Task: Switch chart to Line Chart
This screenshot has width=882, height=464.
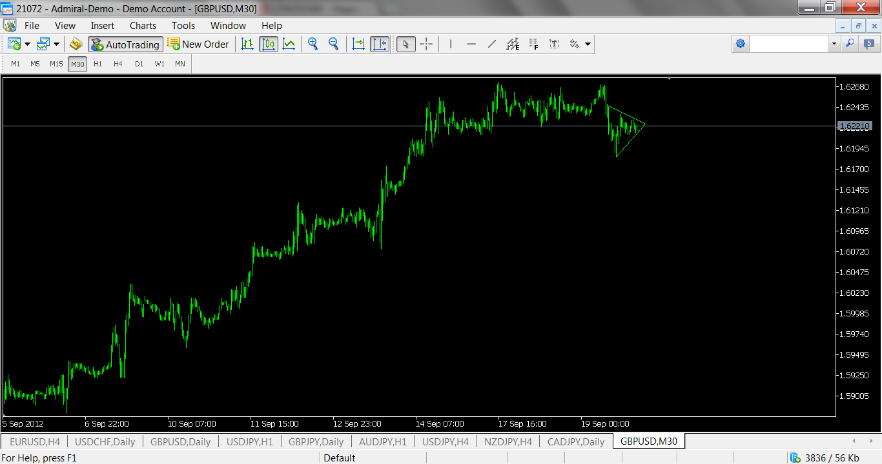Action: pyautogui.click(x=289, y=44)
